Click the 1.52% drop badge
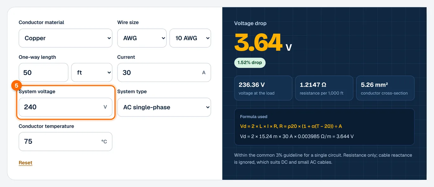The image size is (434, 187). [250, 62]
